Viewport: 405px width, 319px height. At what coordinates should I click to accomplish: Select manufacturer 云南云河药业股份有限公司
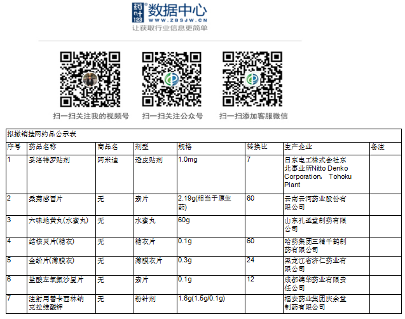pyautogui.click(x=315, y=203)
